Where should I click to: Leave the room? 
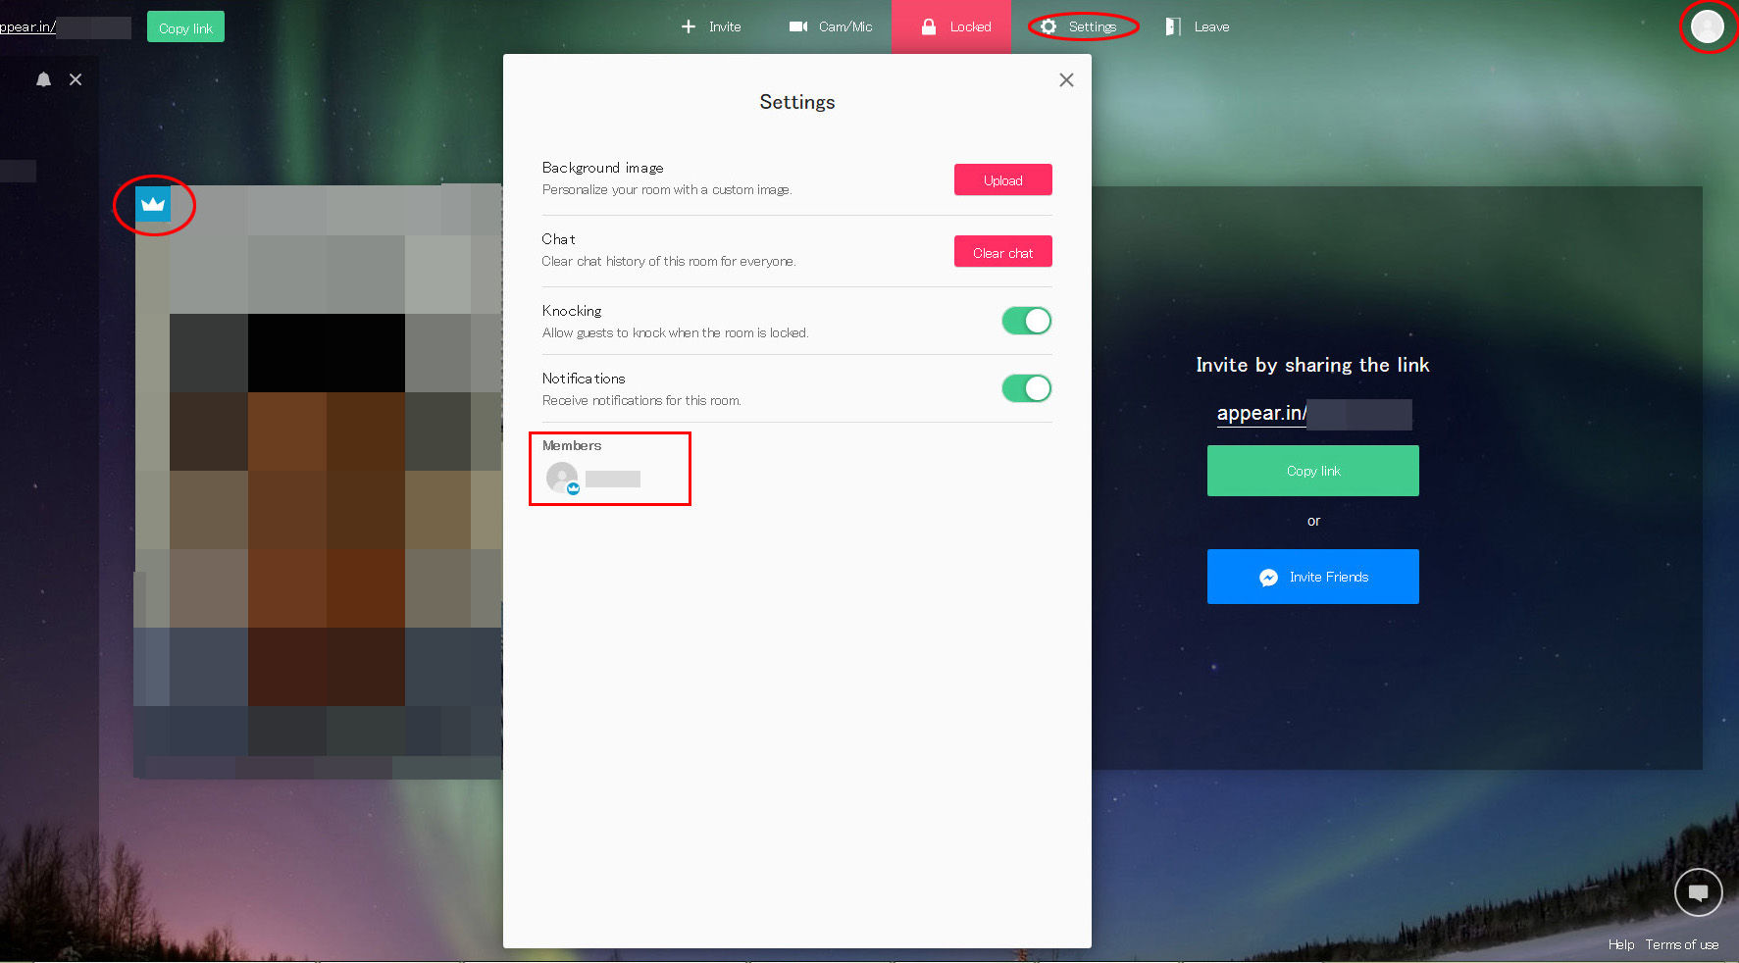click(x=1198, y=26)
